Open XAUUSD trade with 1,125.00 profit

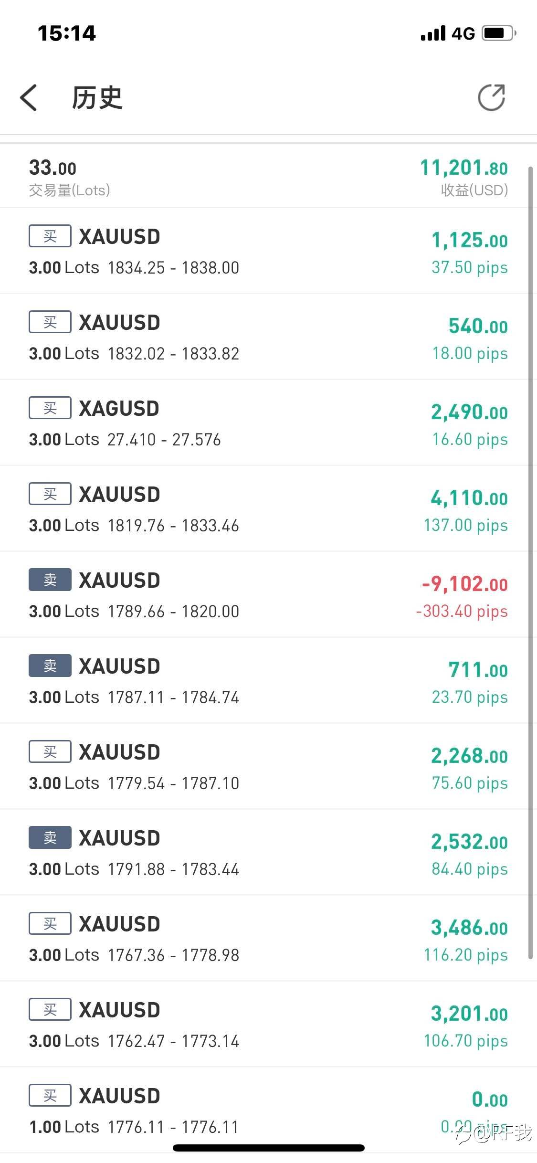pos(267,251)
